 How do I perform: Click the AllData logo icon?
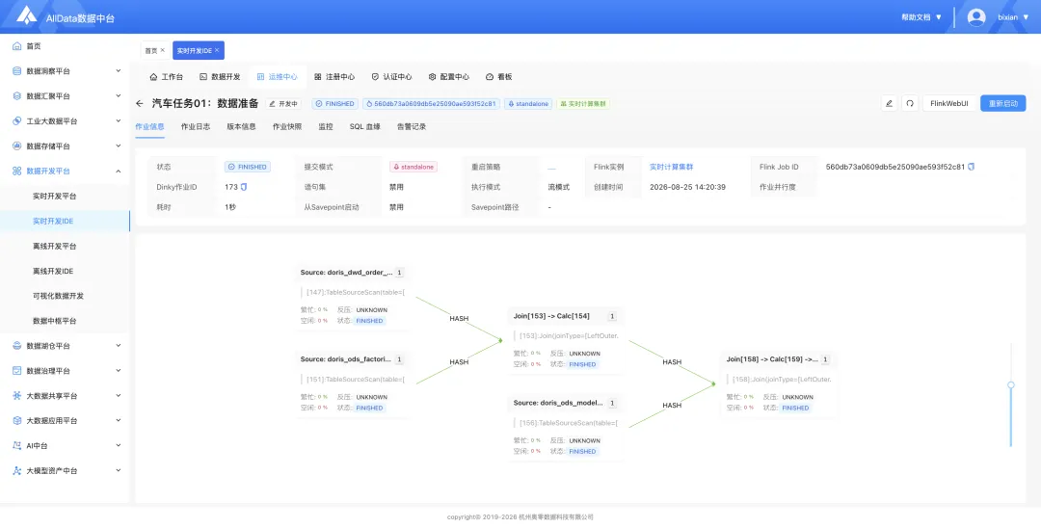click(27, 16)
